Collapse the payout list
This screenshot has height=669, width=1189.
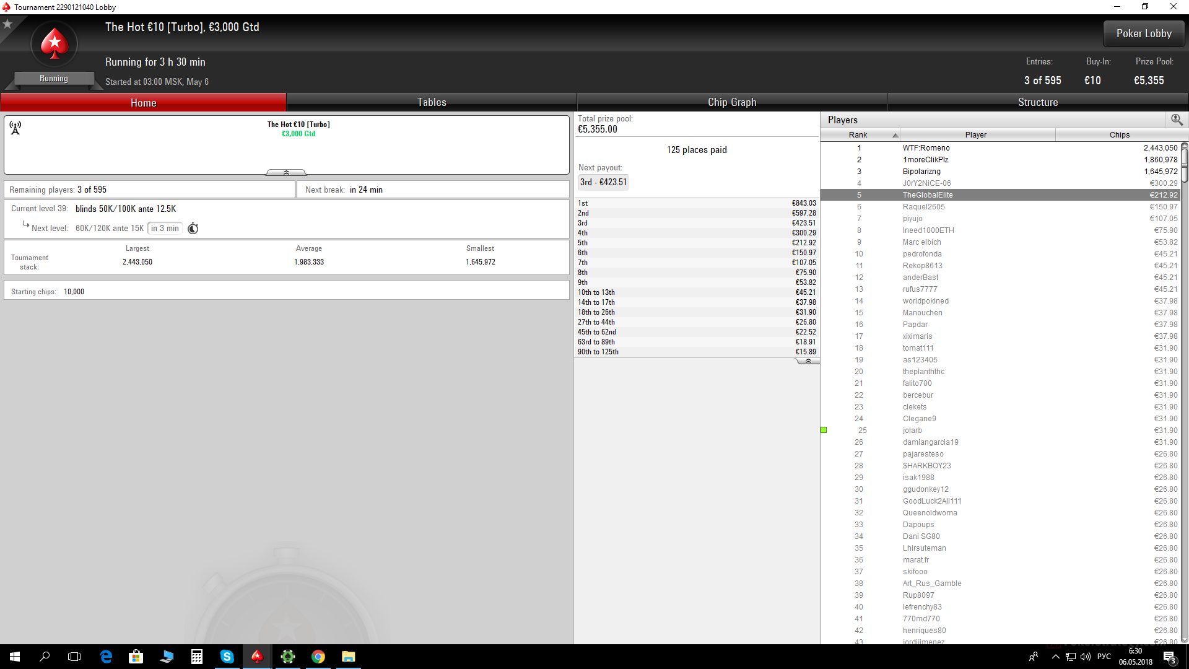tap(808, 361)
